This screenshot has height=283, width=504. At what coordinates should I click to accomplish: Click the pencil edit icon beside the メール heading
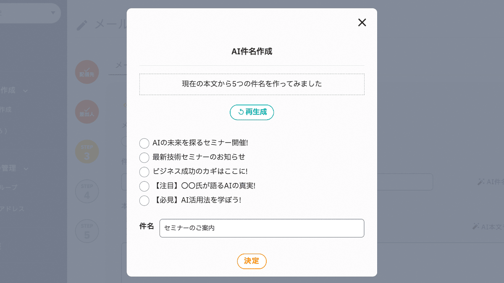83,24
